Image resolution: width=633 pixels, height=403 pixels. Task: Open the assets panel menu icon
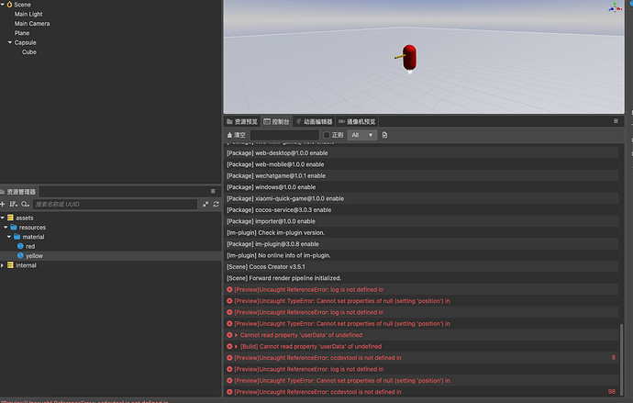click(213, 192)
